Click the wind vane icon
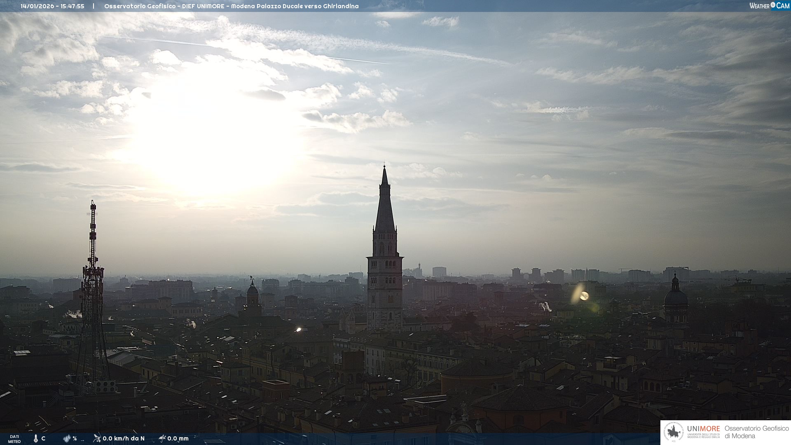Viewport: 791px width, 445px height. click(97, 438)
